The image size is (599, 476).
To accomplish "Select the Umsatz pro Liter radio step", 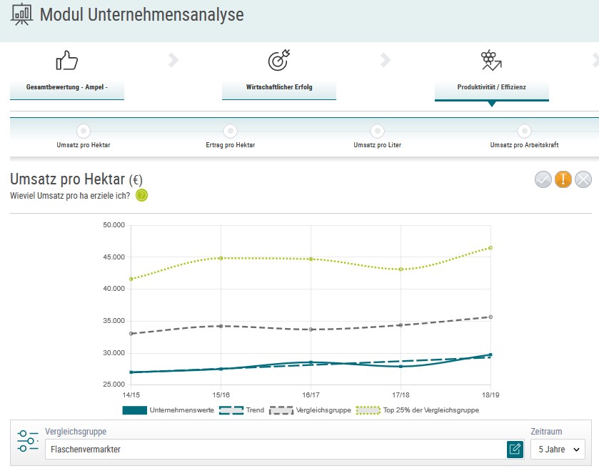I will tap(377, 131).
